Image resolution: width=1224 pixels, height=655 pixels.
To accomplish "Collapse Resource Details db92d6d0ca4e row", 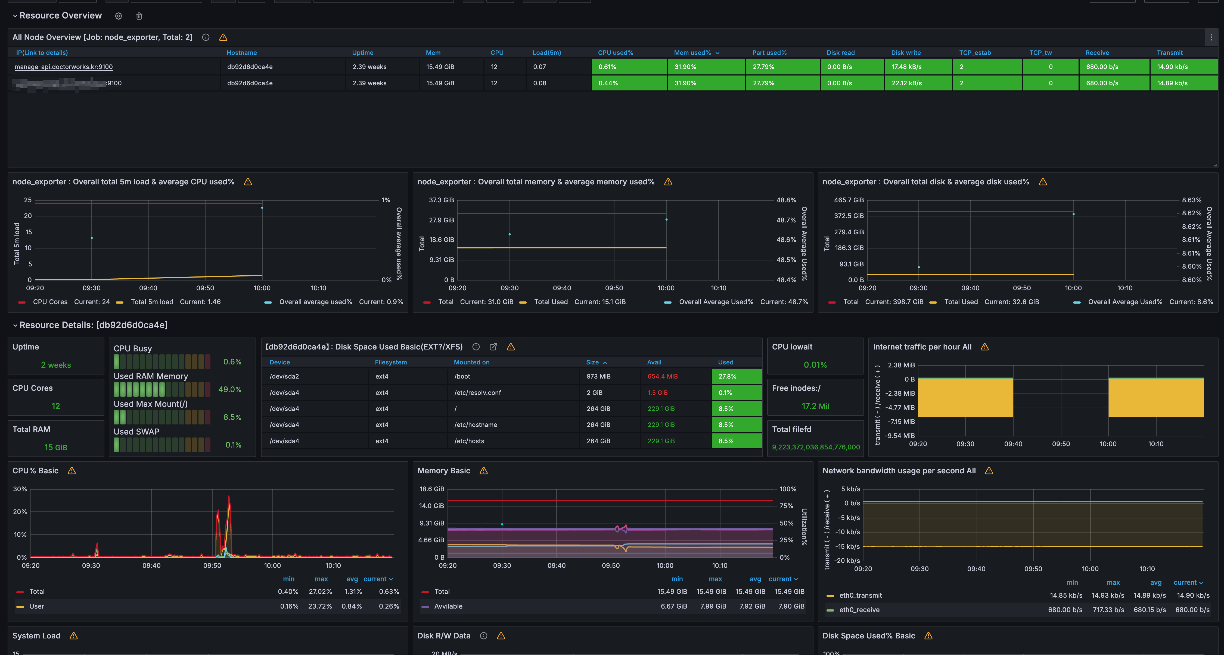I will (x=15, y=325).
